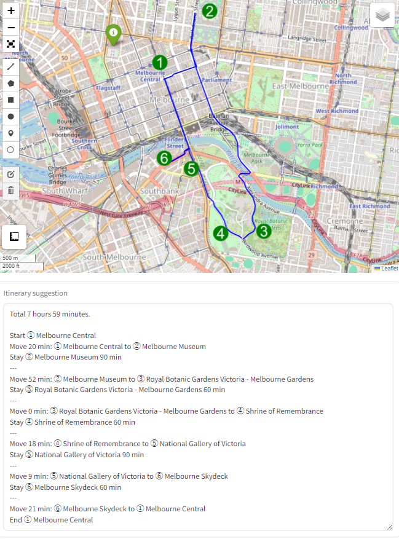Click stop marker 3 in Botanic Gardens
This screenshot has height=539, width=399.
(x=264, y=231)
